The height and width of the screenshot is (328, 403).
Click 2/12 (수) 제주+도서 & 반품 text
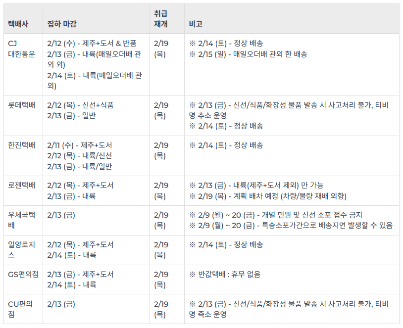pos(92,44)
